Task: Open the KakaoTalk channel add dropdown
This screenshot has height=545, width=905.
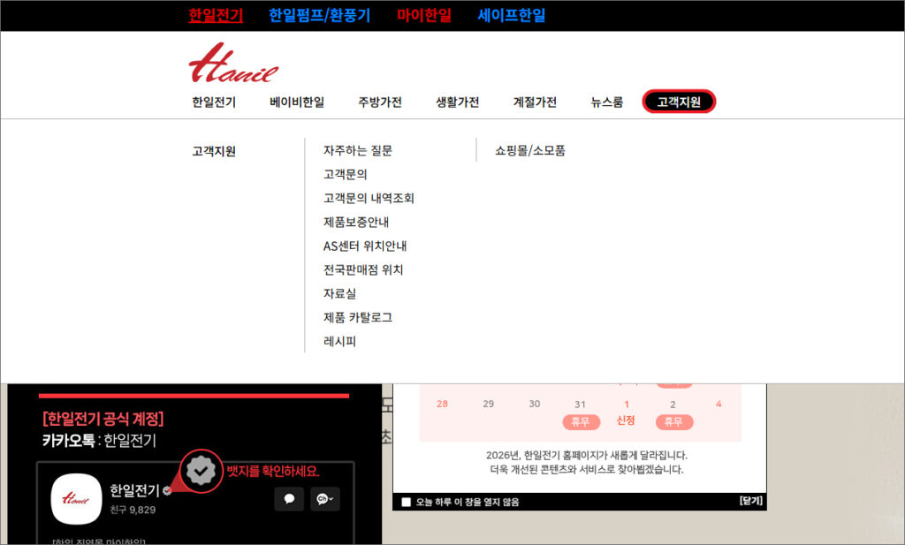Action: pos(324,499)
